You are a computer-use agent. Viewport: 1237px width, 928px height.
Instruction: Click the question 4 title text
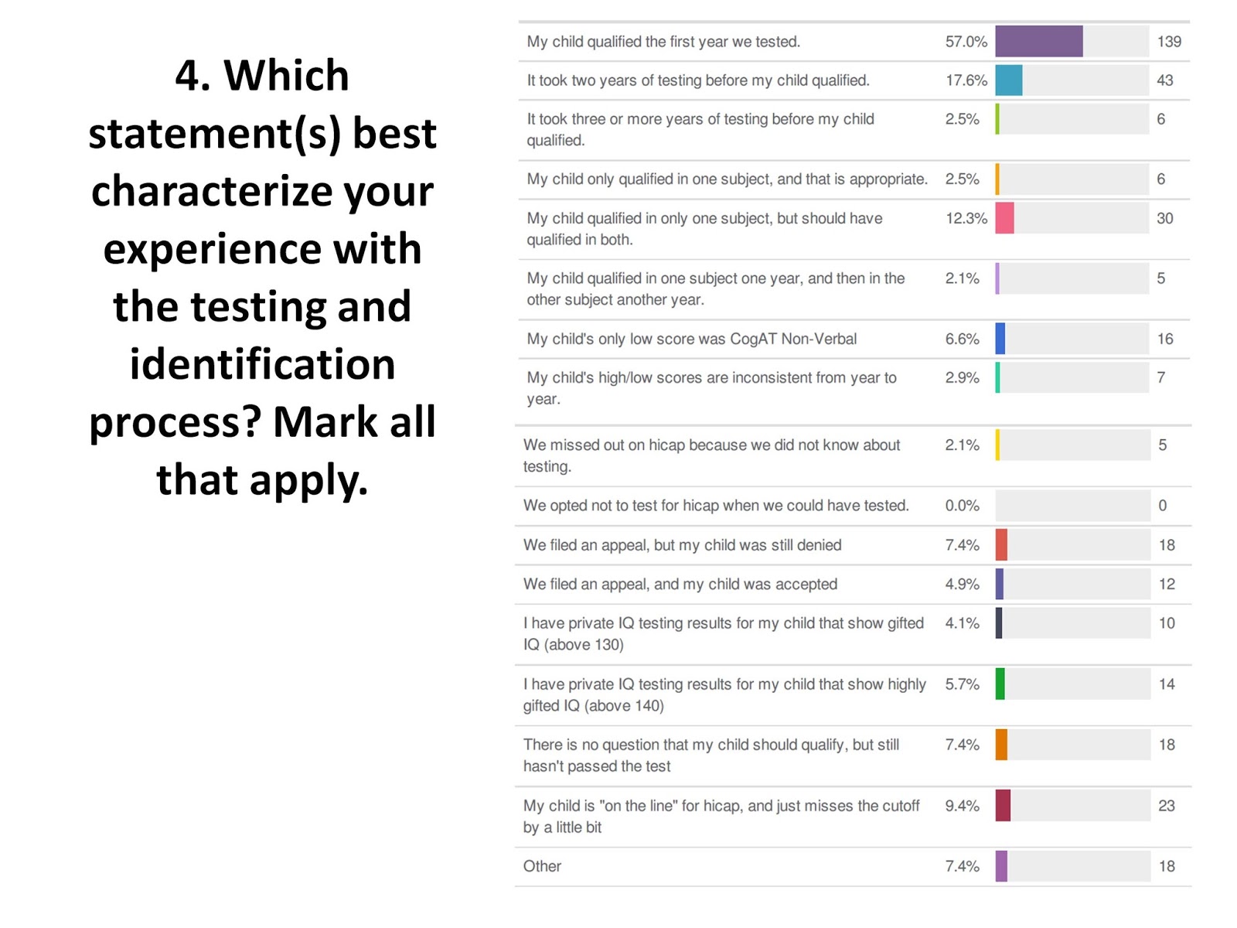pos(262,277)
